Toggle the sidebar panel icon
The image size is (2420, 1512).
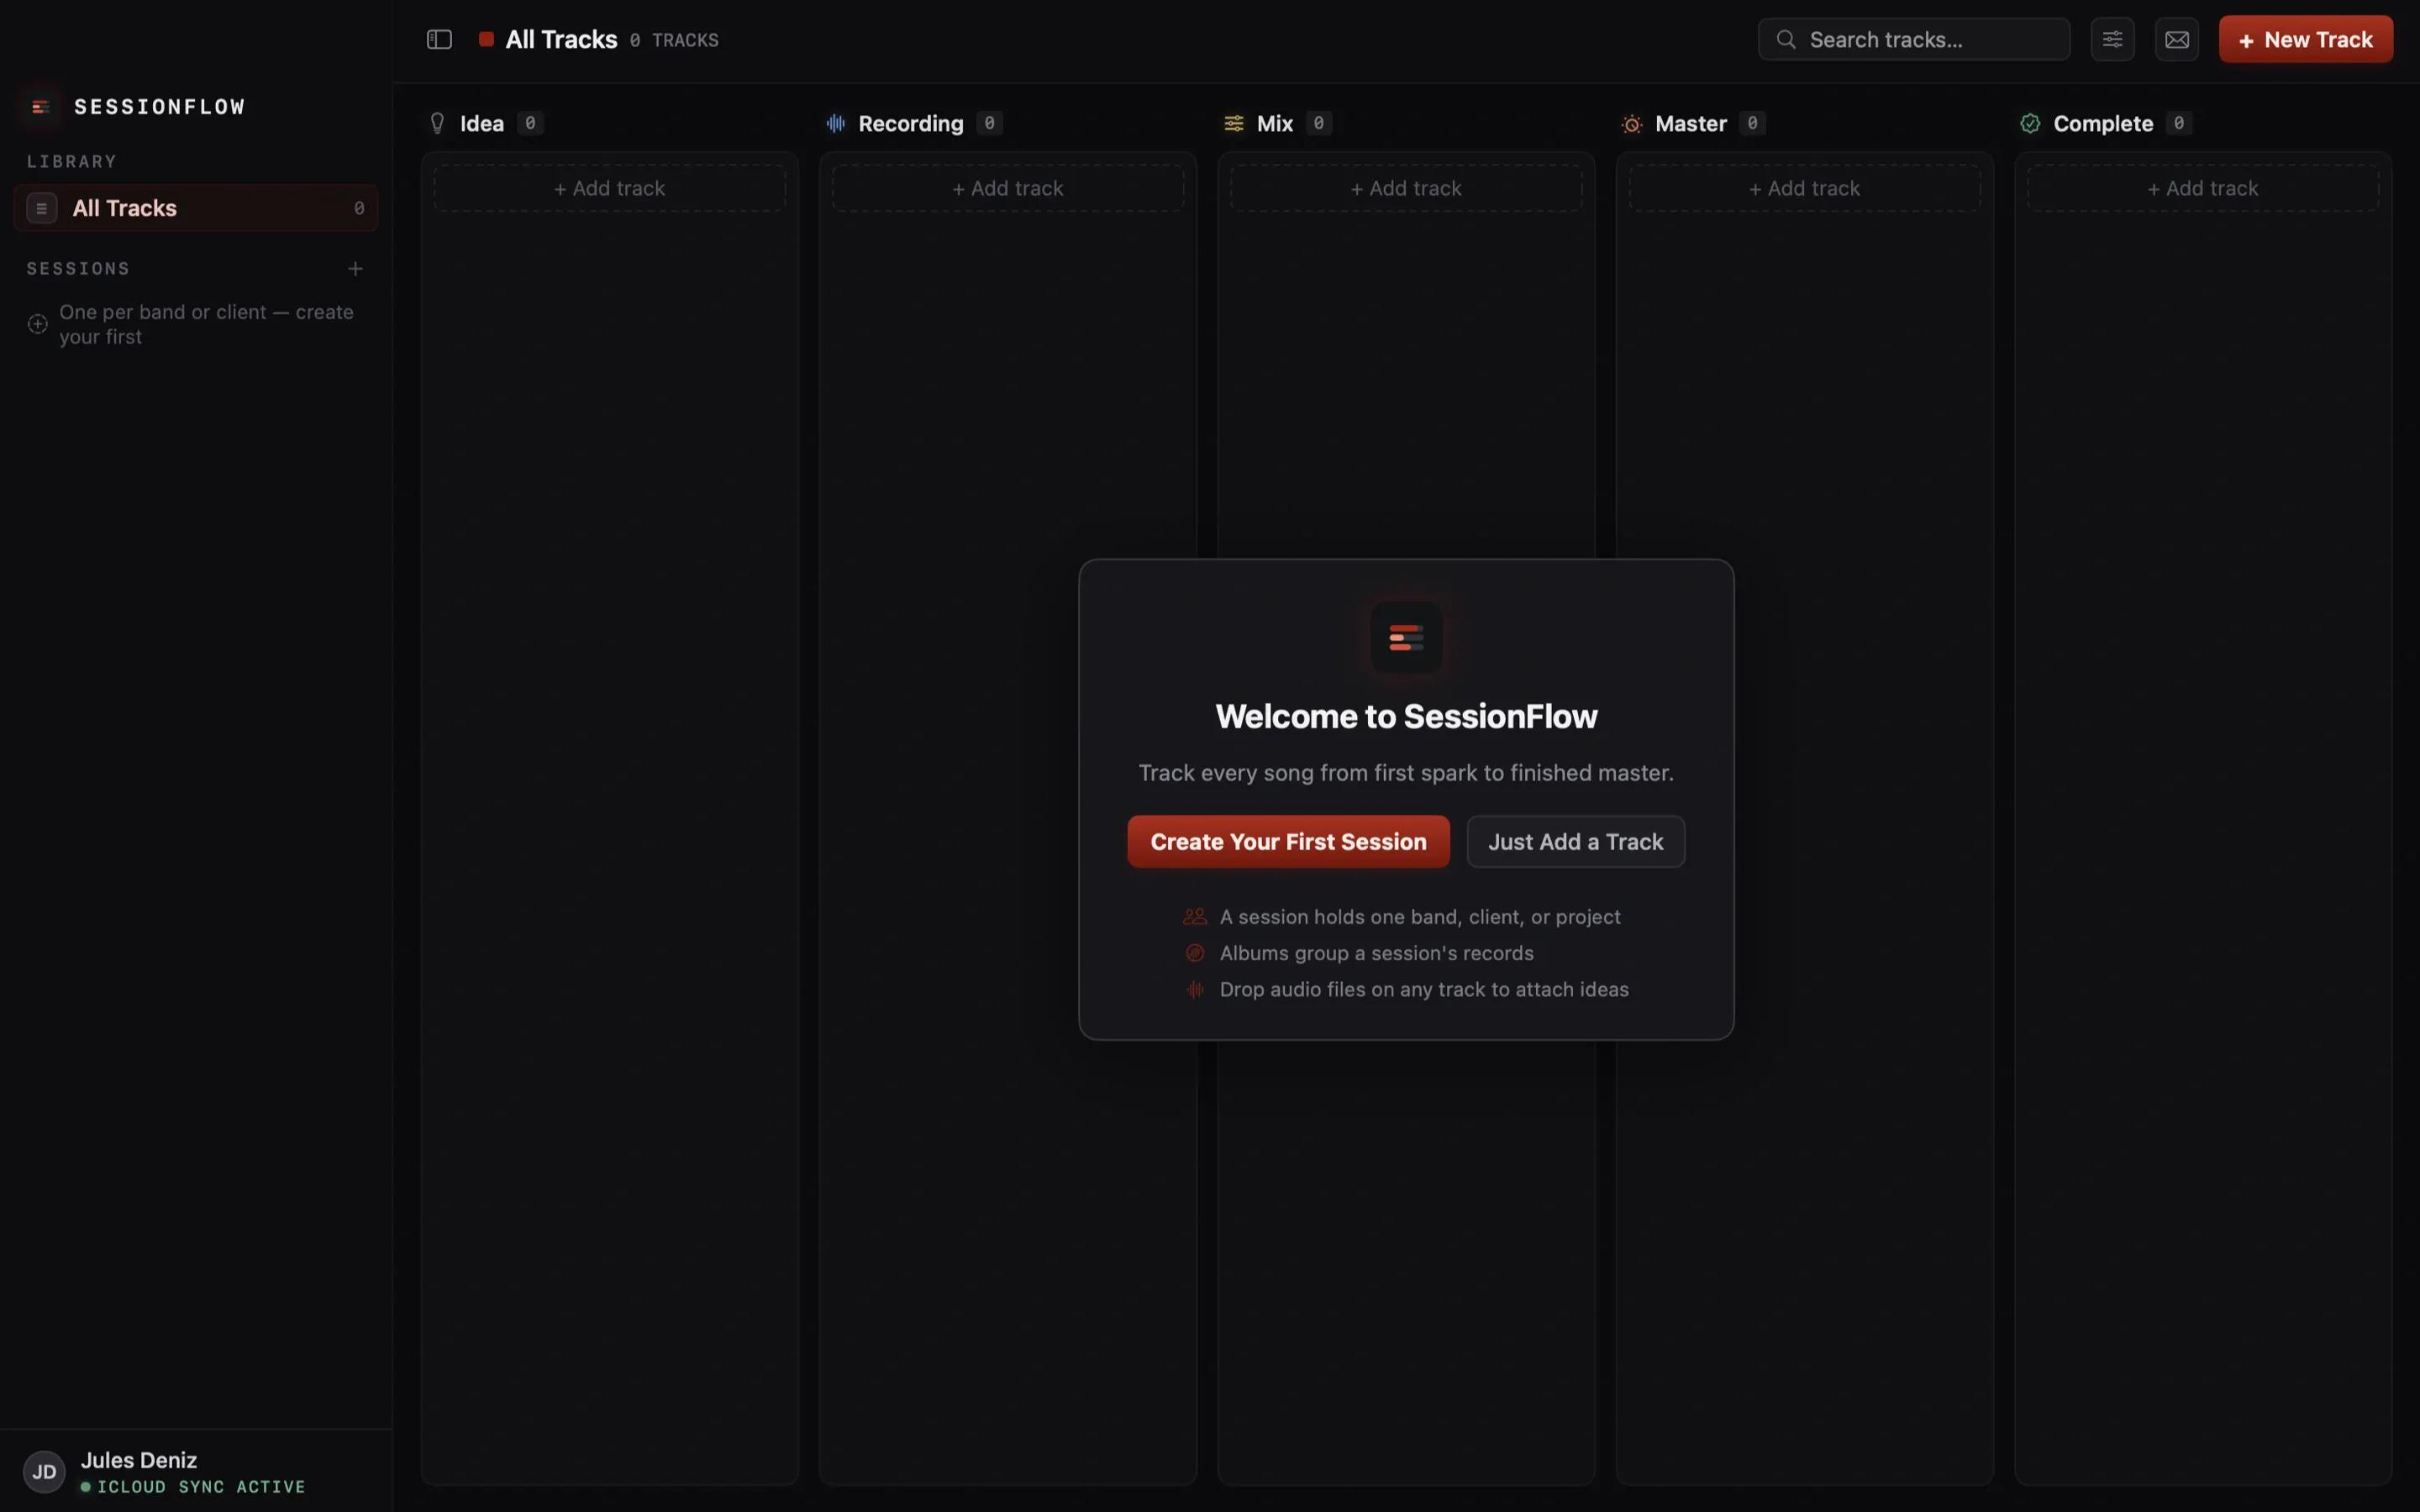click(x=439, y=39)
